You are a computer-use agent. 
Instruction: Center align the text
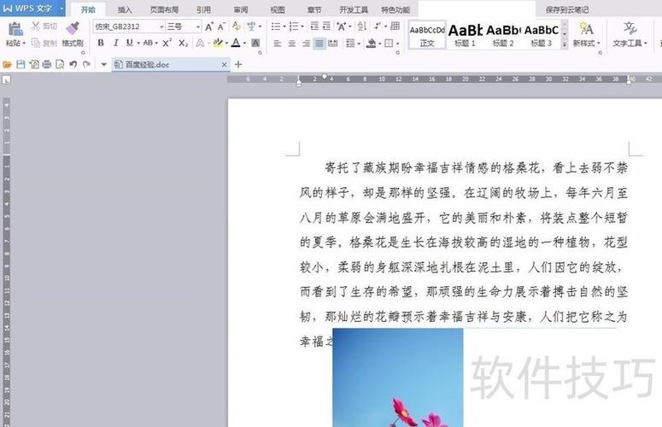[292, 43]
